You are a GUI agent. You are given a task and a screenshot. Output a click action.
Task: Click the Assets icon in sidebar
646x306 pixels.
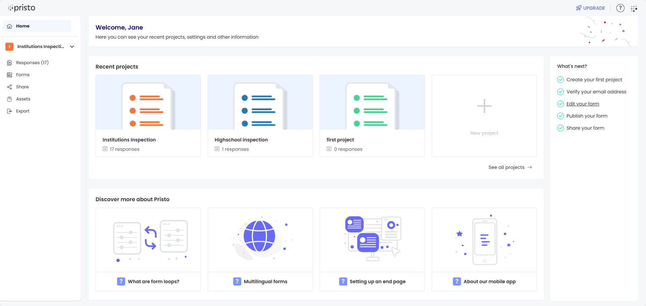(x=9, y=99)
